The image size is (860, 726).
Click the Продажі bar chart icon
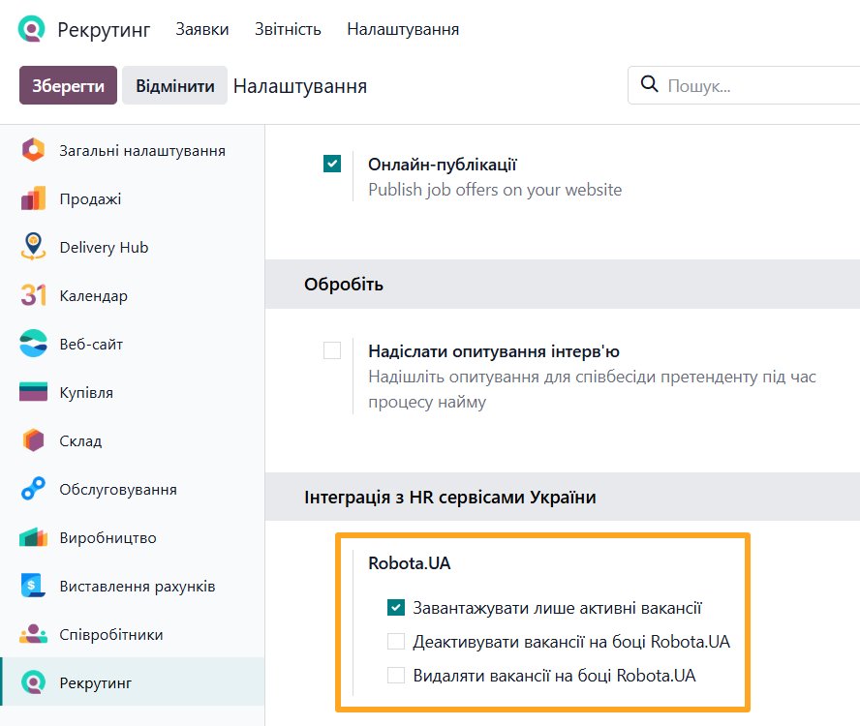pyautogui.click(x=34, y=198)
